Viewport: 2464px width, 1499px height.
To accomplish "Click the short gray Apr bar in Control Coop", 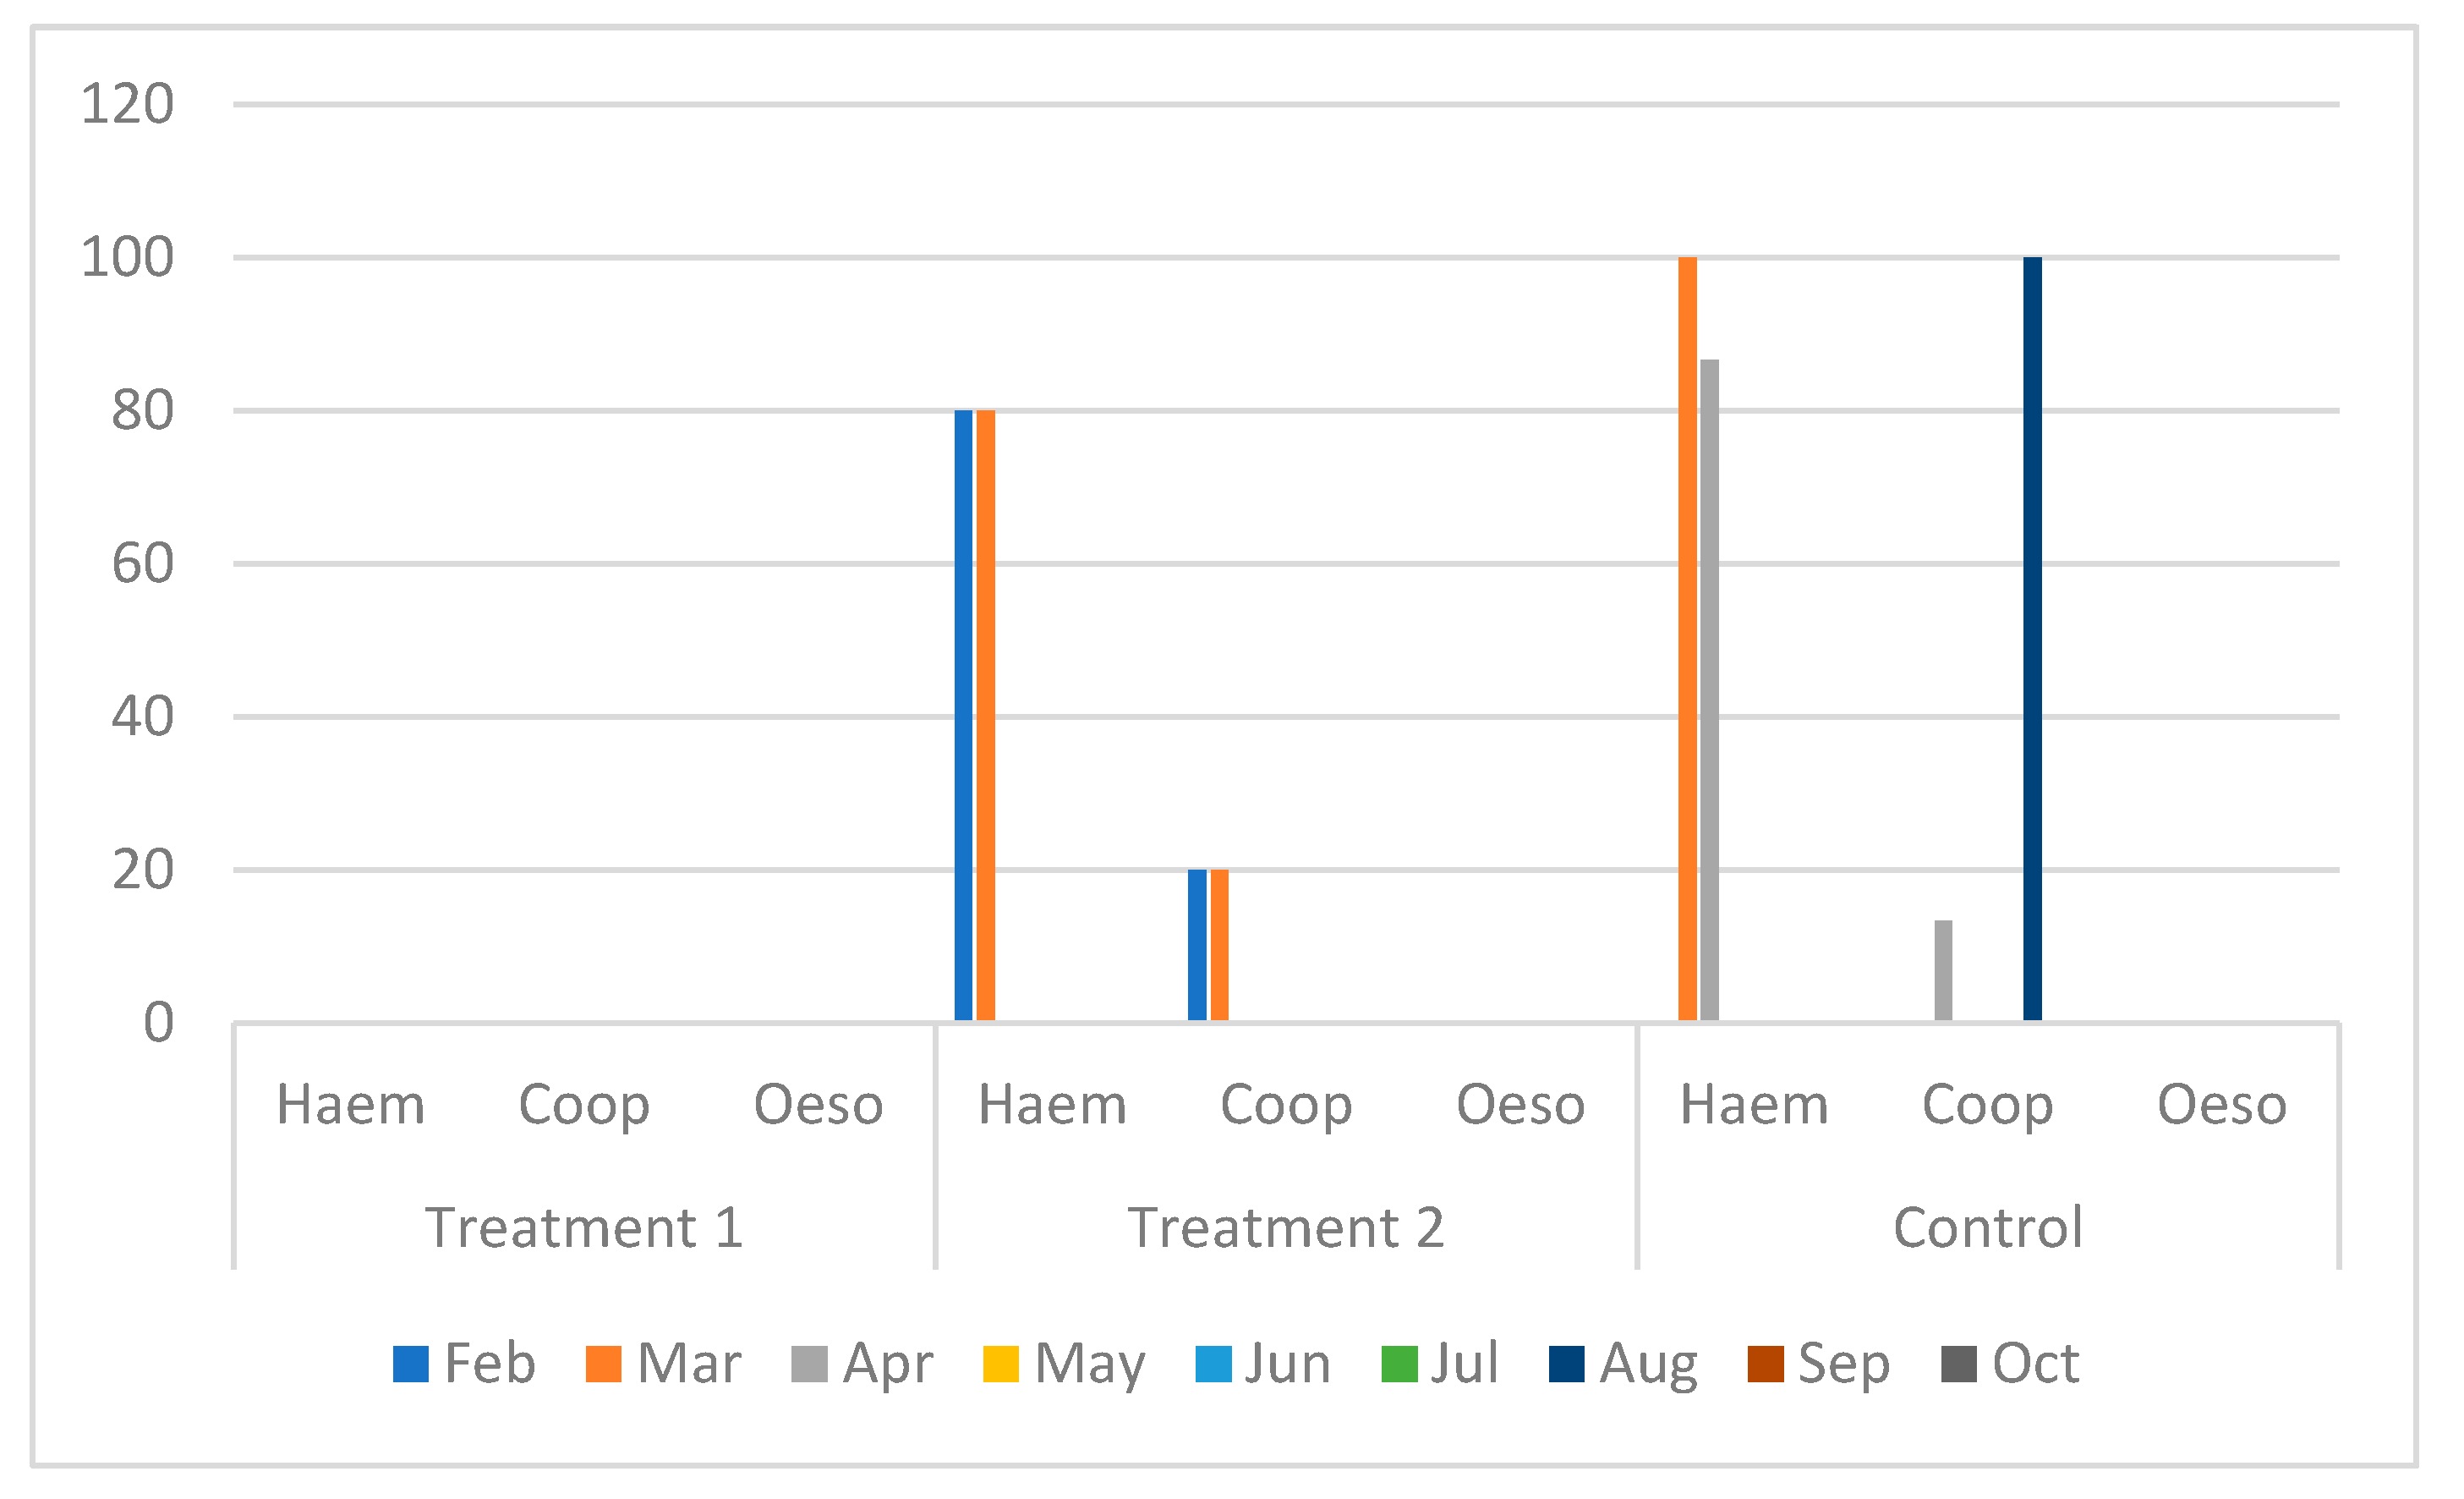I will [x=1943, y=970].
